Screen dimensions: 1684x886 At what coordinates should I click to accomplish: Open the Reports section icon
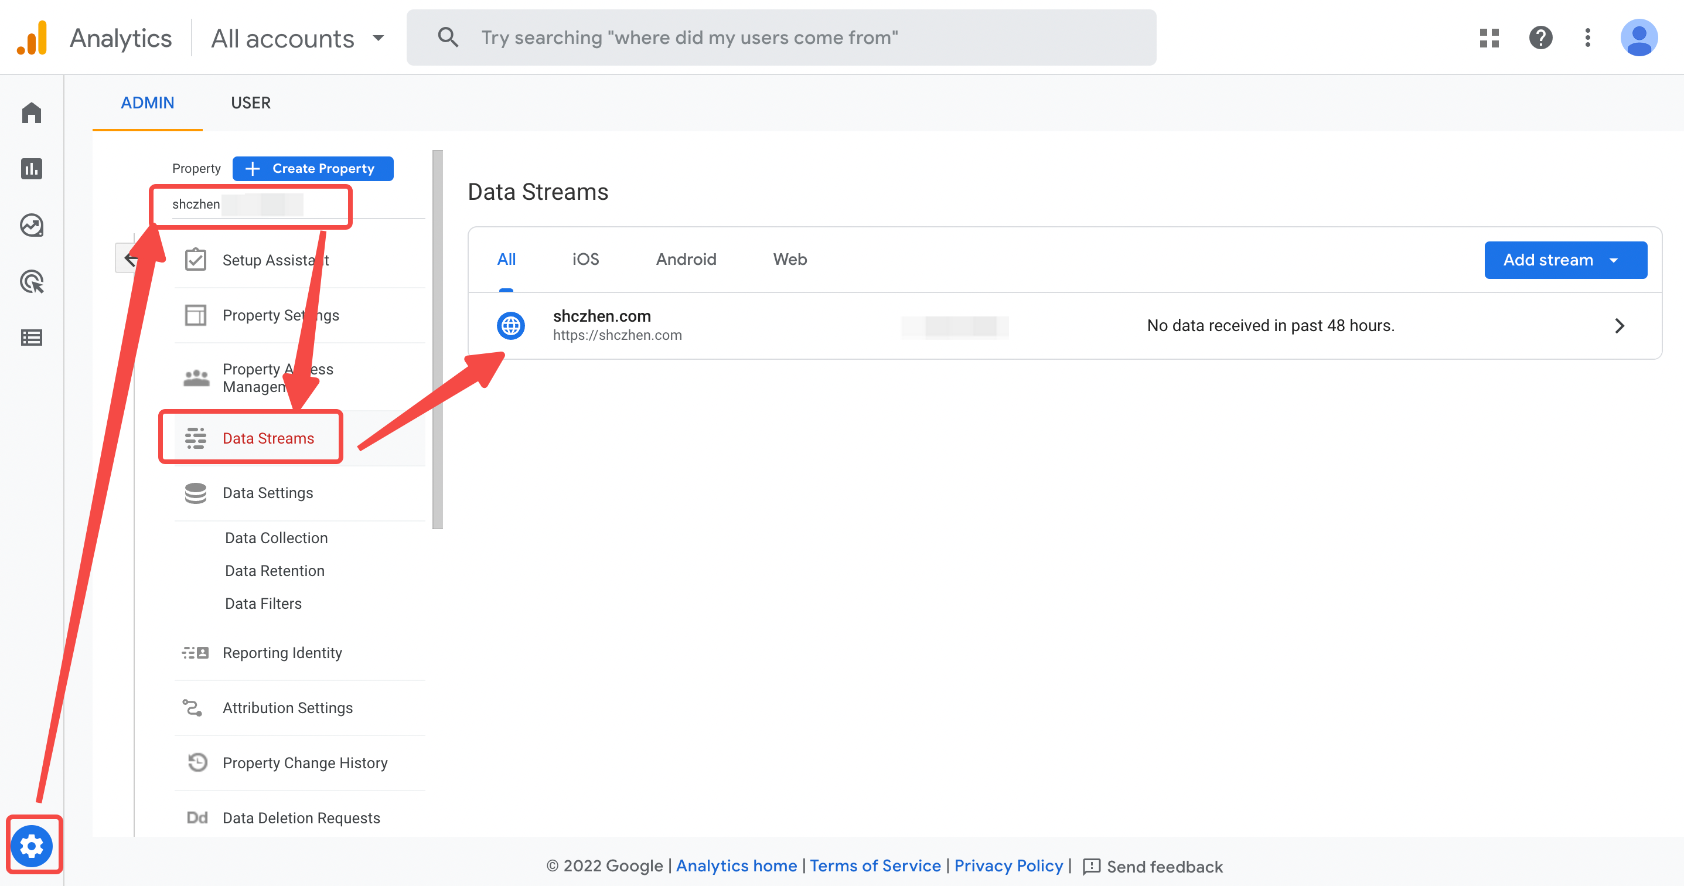click(x=32, y=169)
